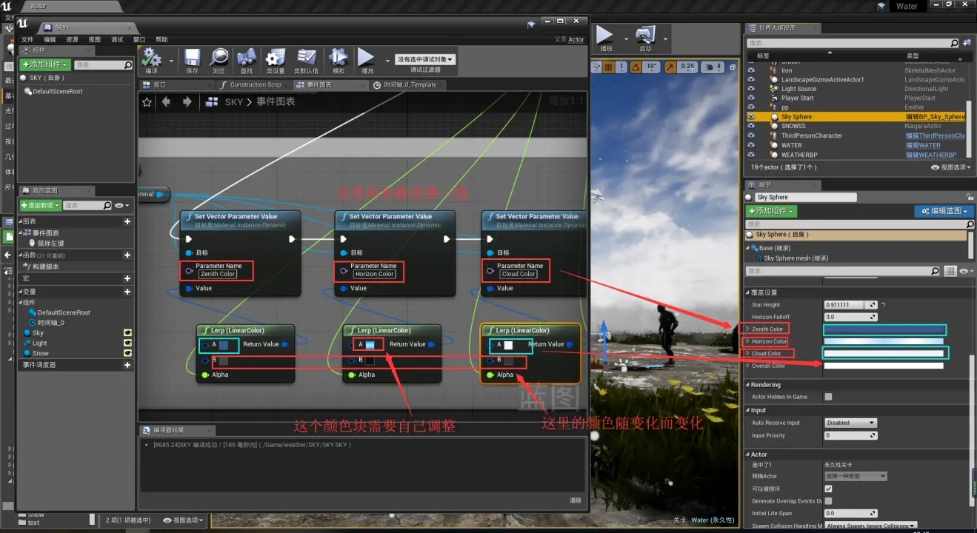This screenshot has width=977, height=533.
Task: Enable the Actor Hidden In Game checkbox
Action: 828,397
